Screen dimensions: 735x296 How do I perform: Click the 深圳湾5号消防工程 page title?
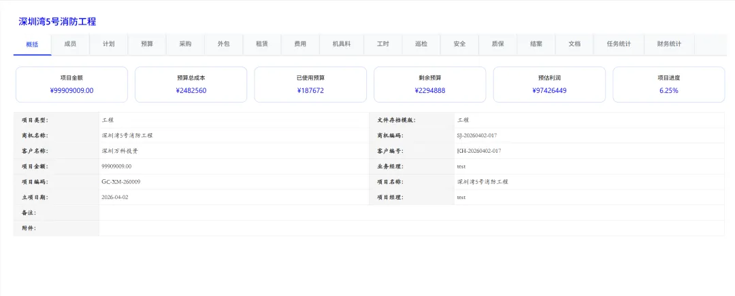click(x=57, y=22)
